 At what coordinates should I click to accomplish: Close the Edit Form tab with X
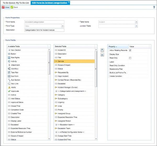coord(69,2)
